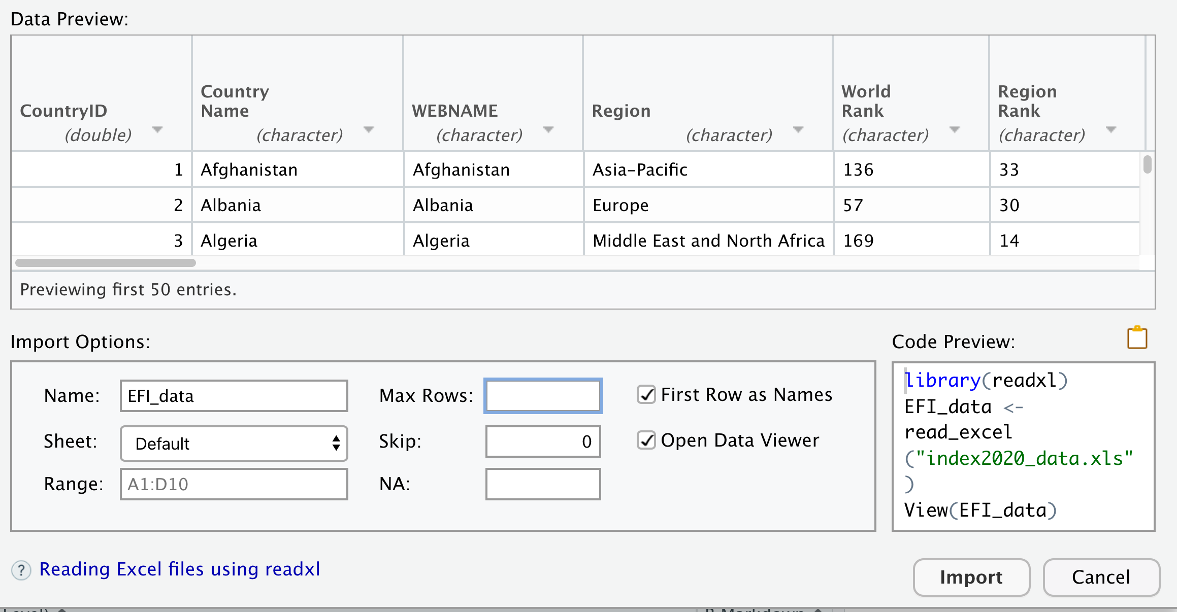
Task: Open the Sheet Default selector
Action: tap(234, 444)
